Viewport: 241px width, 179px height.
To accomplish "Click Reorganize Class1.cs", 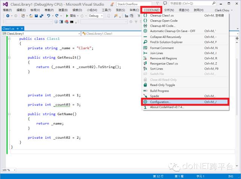I will click(x=185, y=64).
